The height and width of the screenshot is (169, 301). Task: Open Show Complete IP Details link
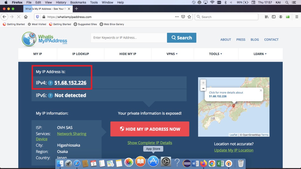[x=150, y=143]
